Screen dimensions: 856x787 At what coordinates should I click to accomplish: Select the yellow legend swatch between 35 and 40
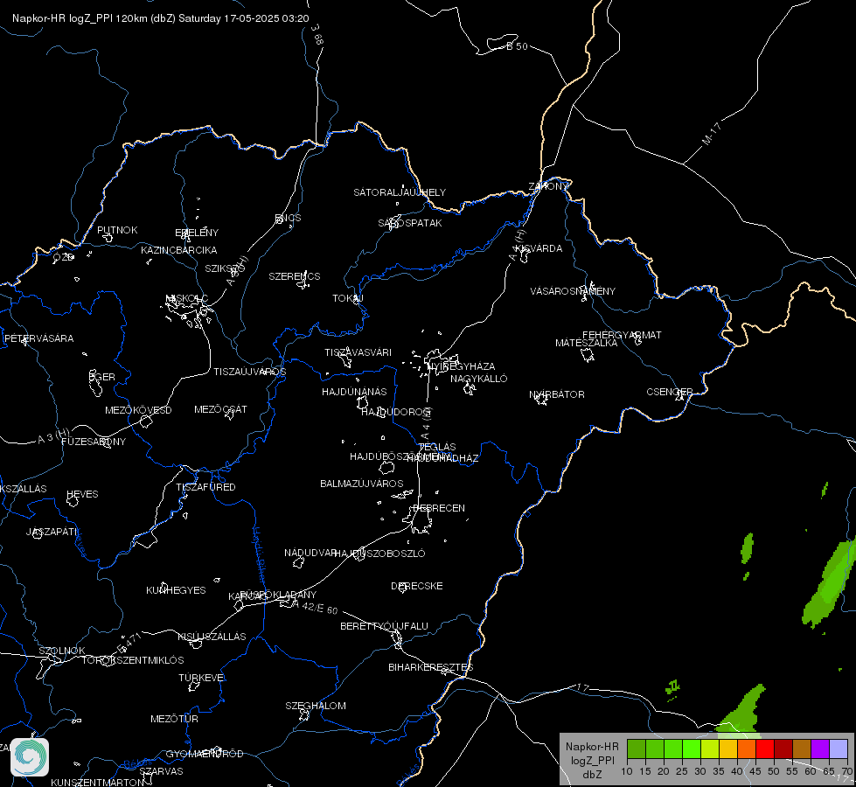pos(728,749)
